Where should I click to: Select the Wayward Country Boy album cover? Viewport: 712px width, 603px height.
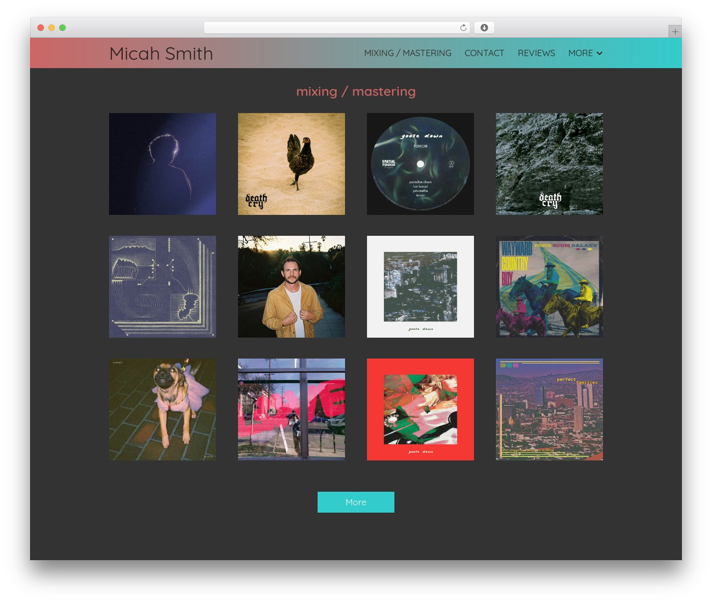550,286
